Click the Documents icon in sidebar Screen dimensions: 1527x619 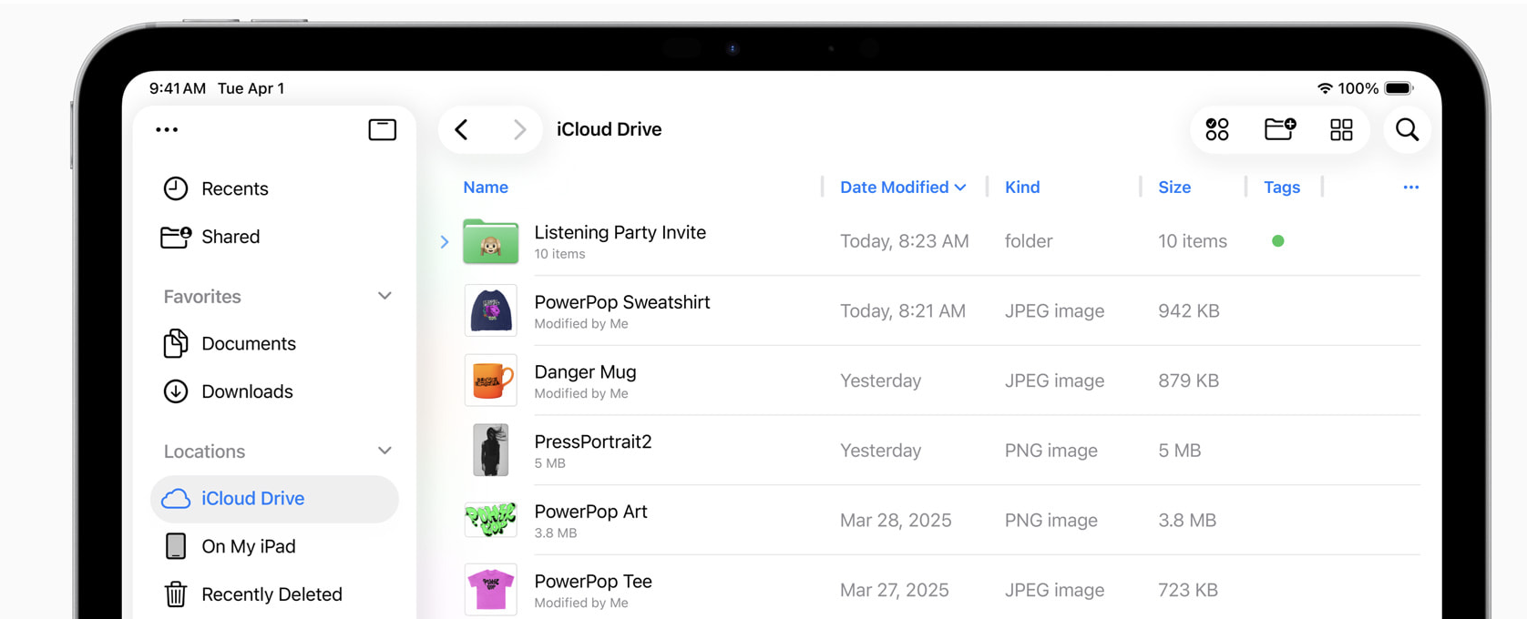pyautogui.click(x=176, y=343)
